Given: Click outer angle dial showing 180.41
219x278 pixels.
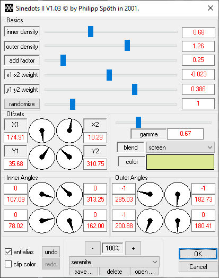Looking at the screenshot, I should tap(178, 221).
